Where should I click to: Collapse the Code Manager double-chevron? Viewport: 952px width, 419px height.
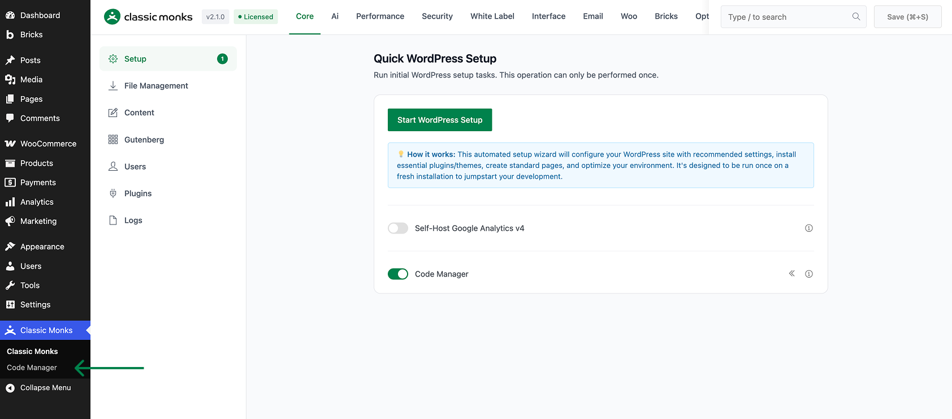[x=792, y=274]
